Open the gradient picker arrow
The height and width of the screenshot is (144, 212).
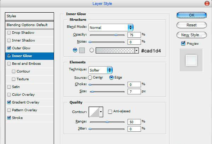click(136, 50)
